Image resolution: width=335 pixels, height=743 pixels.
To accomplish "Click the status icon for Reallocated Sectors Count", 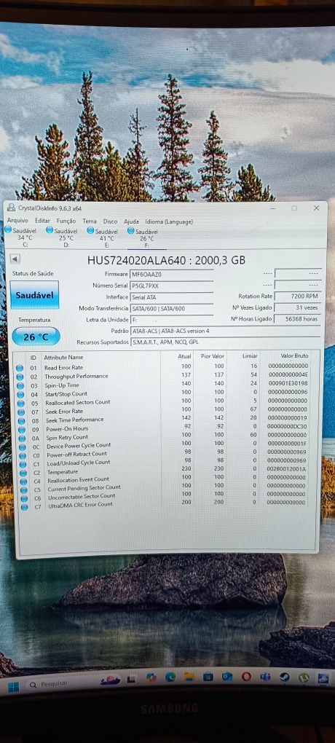I will click(20, 404).
